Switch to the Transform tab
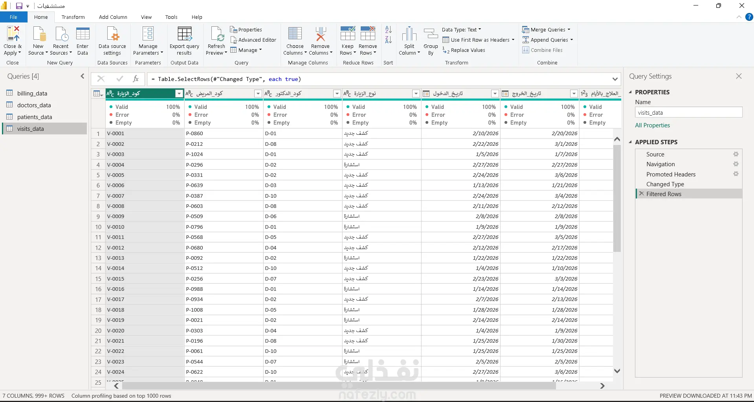Screen dimensions: 754x402 pyautogui.click(x=73, y=17)
